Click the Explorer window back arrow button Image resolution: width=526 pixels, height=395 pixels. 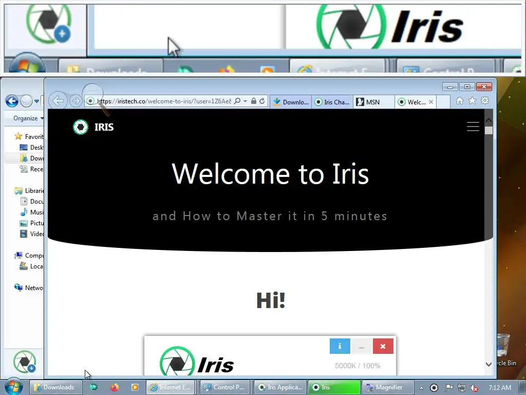coord(12,101)
